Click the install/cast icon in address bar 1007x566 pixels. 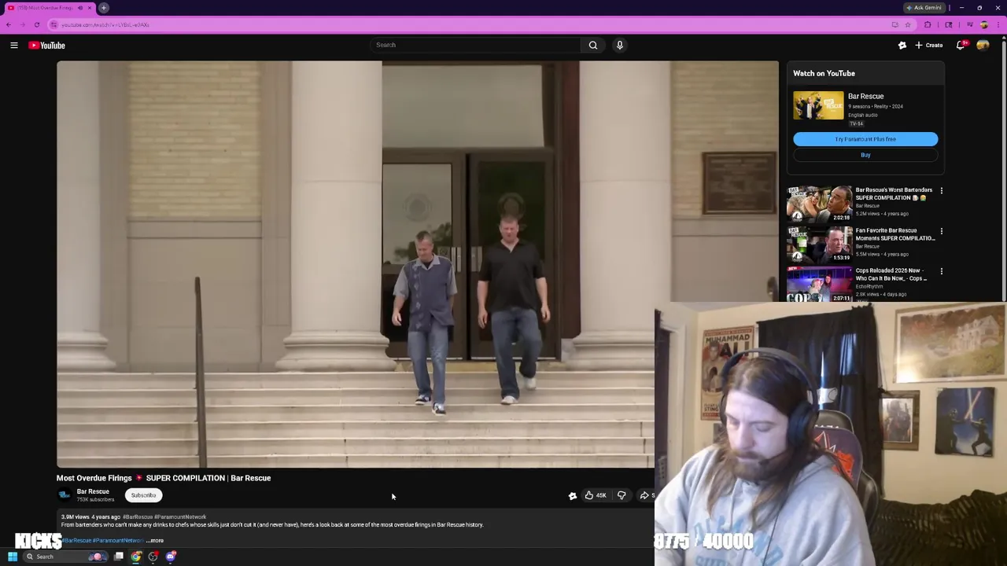tap(895, 24)
